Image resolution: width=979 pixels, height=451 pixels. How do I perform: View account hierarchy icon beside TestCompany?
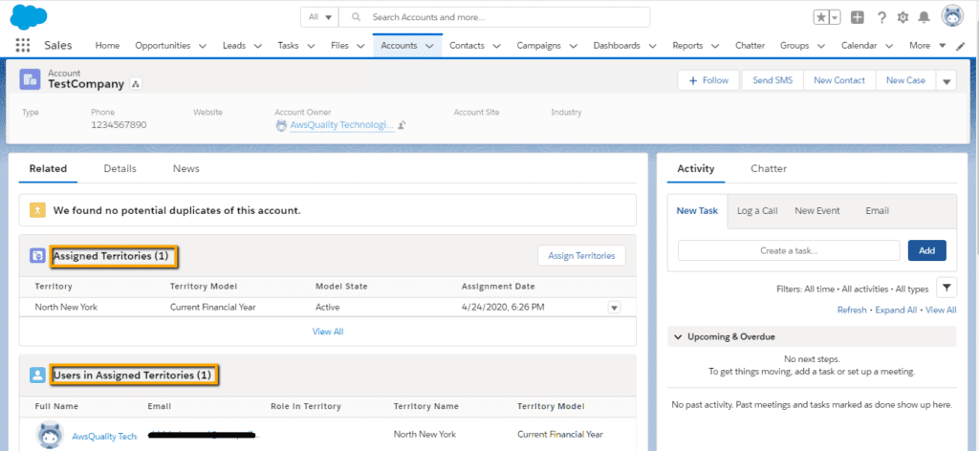pos(136,84)
